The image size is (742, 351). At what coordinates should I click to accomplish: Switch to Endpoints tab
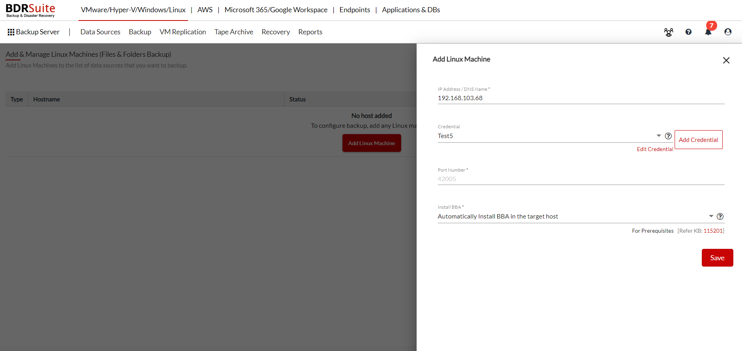(x=355, y=10)
